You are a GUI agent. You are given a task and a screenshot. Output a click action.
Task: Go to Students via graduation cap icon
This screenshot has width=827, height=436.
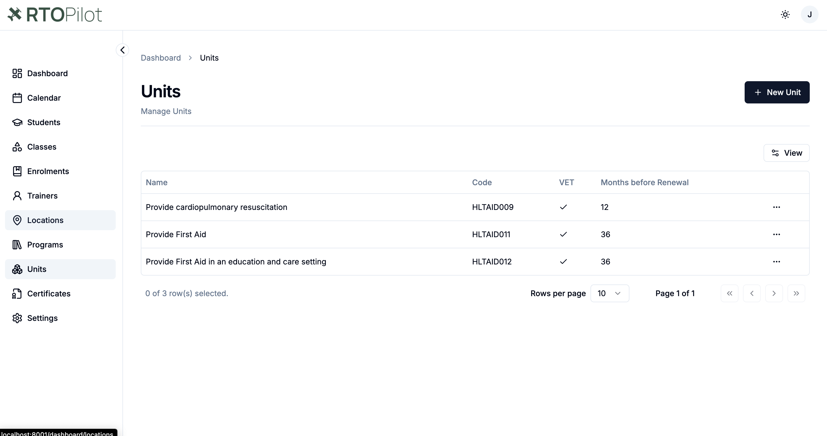[17, 122]
